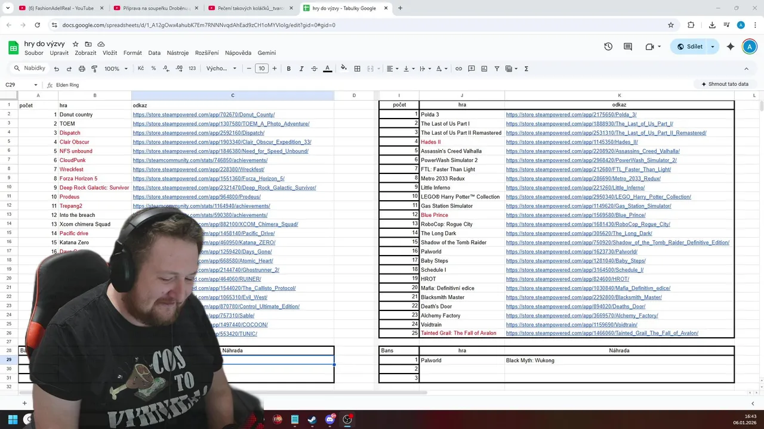Click the Functions sigma icon
Viewport: 764px width, 429px height.
point(526,69)
